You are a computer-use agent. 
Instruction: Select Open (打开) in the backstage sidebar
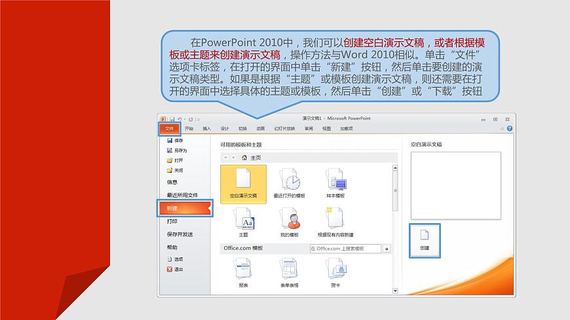[174, 160]
